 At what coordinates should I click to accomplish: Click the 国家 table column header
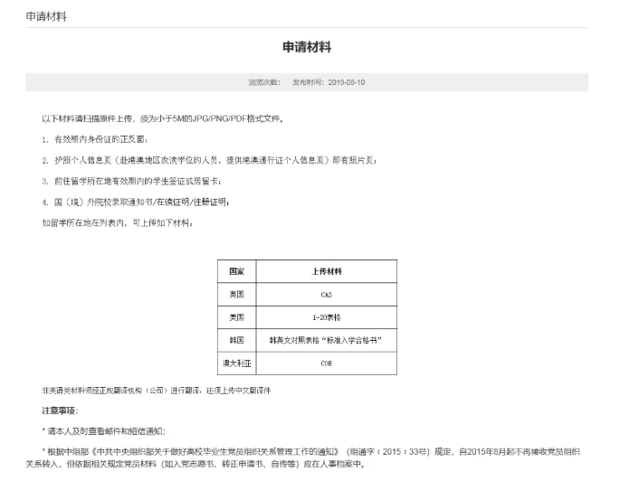click(x=237, y=271)
